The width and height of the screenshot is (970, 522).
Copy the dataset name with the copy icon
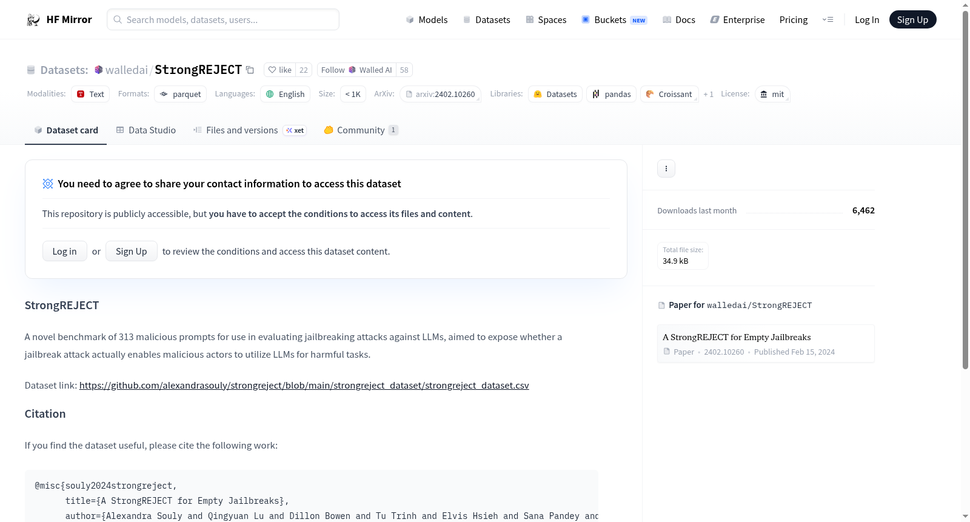[250, 70]
